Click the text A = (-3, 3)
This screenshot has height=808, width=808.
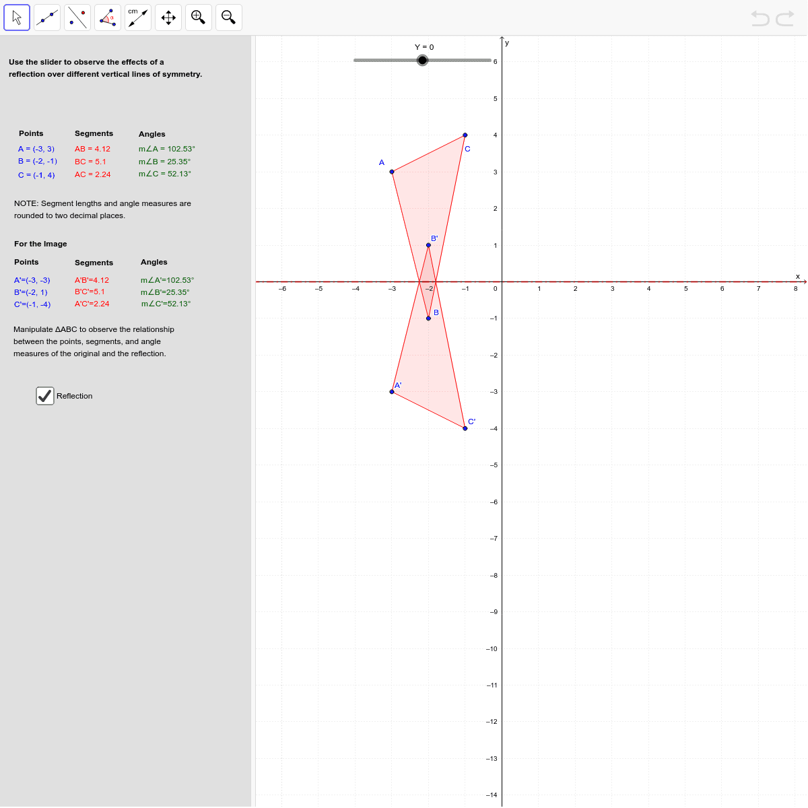[36, 149]
